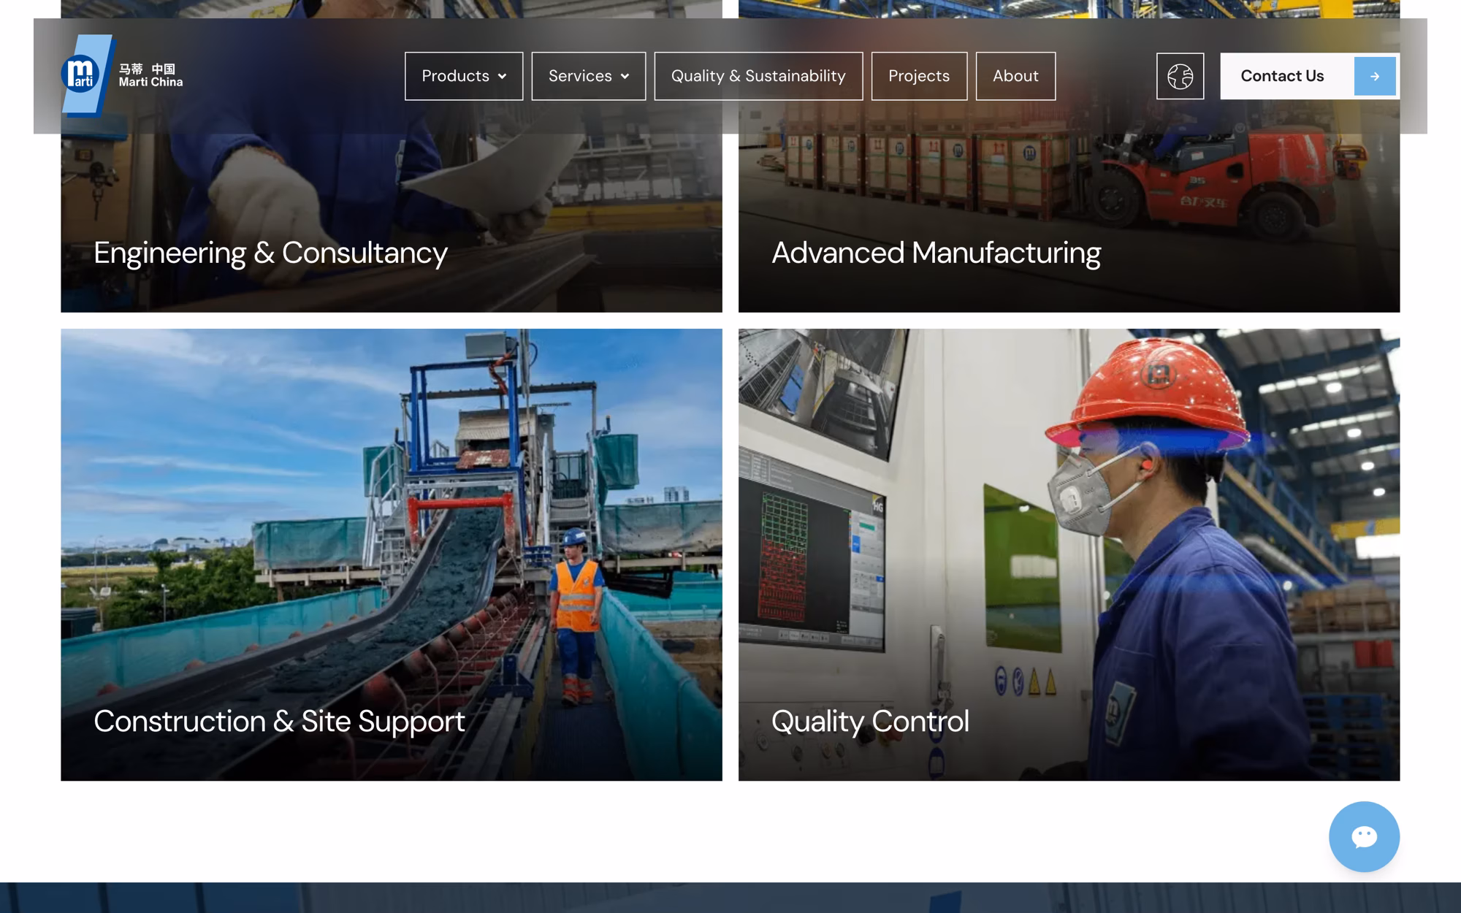The image size is (1461, 913).
Task: Open the chat bubble widget
Action: point(1364,836)
